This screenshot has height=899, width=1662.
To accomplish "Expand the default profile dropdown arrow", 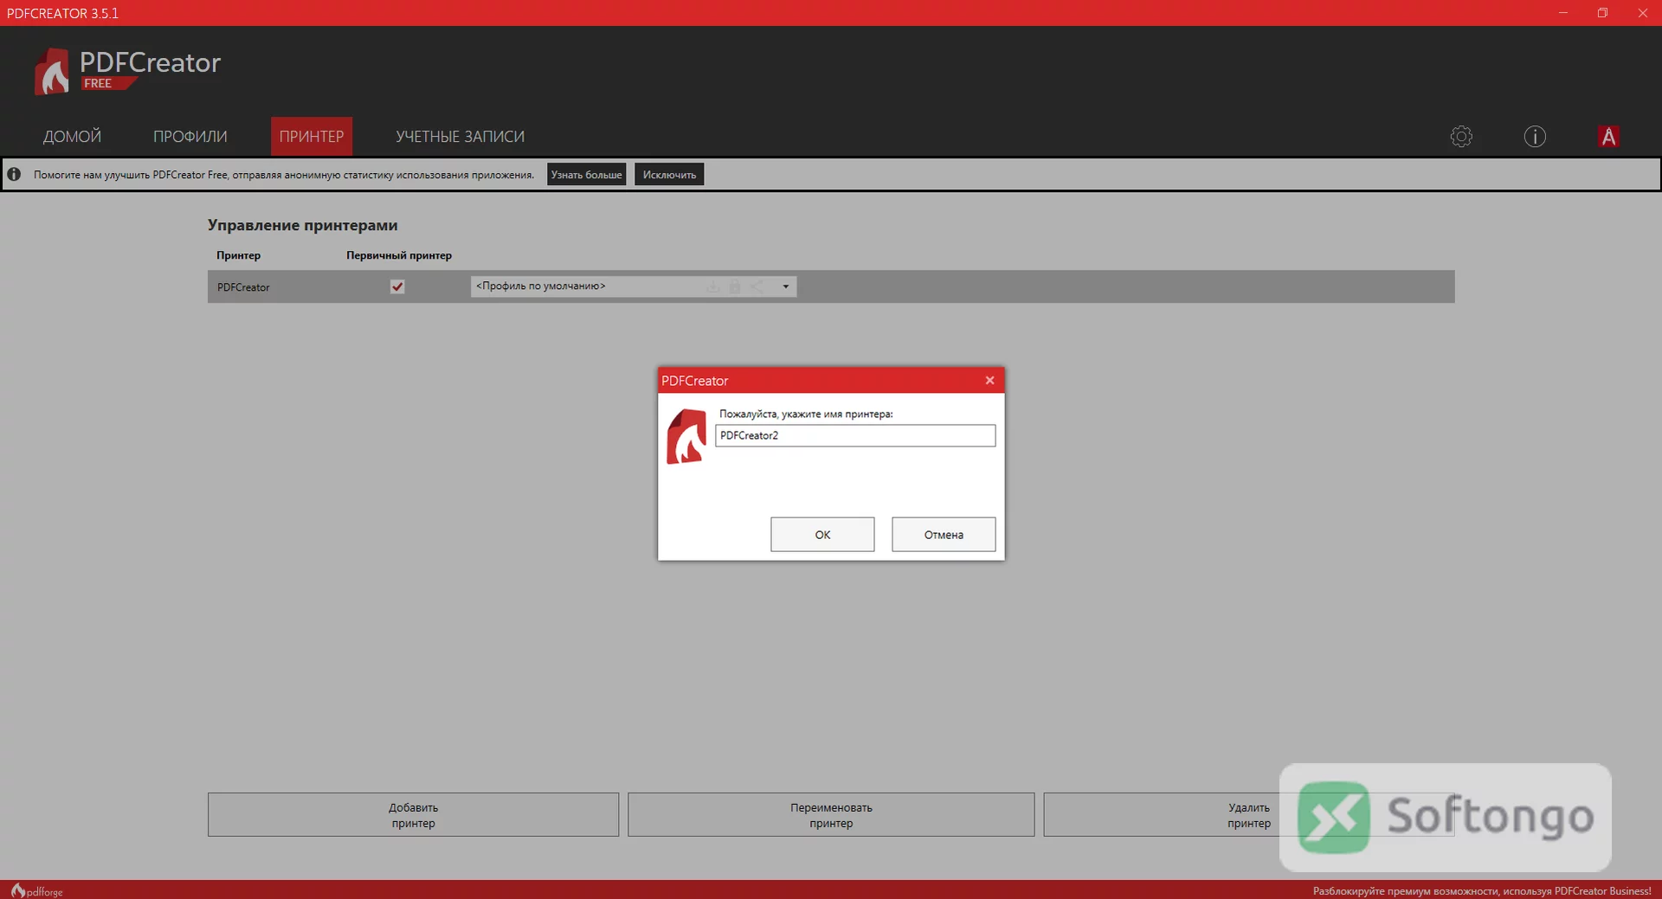I will click(x=785, y=286).
